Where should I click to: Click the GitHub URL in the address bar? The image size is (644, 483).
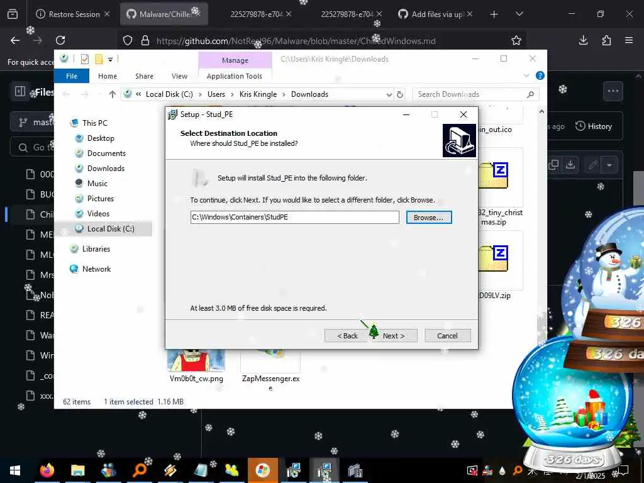(x=296, y=41)
